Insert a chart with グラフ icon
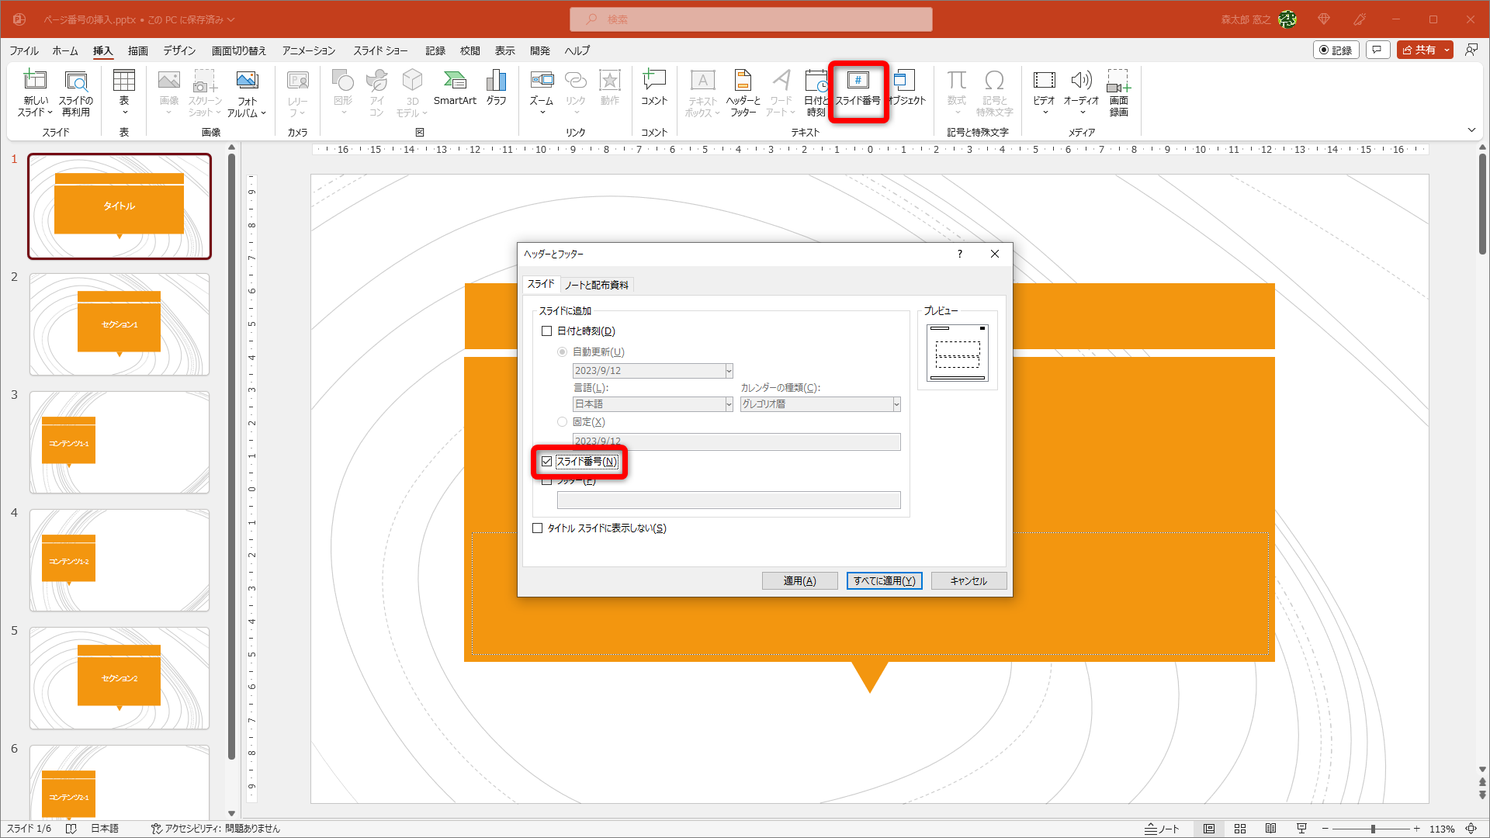 coord(496,87)
